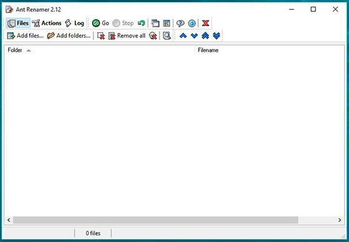349x242 pixels.
Task: Remove dead files with the skull icon
Action: 153,35
